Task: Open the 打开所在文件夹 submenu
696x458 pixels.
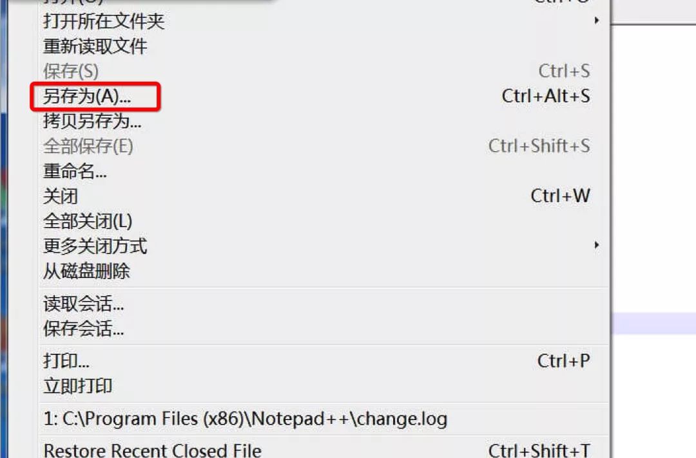Action: coord(323,21)
